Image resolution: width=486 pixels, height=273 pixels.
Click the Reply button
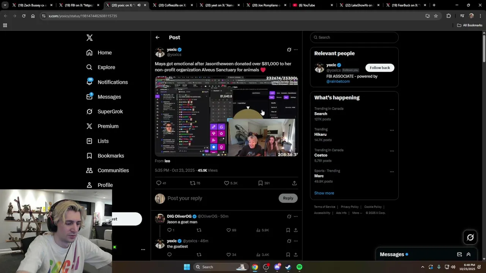[288, 198]
